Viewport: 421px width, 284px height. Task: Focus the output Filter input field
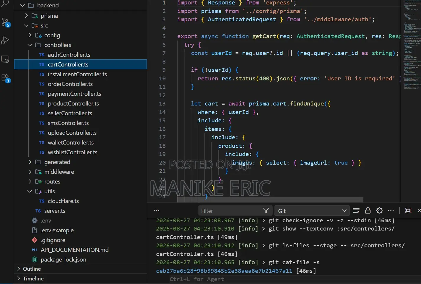pyautogui.click(x=235, y=211)
